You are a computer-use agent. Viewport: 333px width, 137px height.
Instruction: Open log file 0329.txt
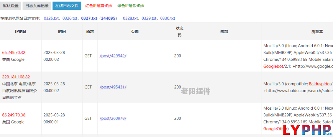(149, 18)
